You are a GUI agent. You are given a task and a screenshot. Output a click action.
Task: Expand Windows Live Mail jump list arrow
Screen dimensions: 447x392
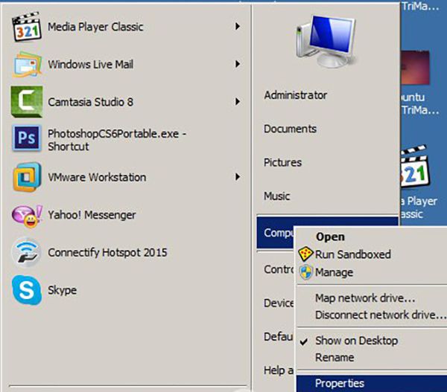[x=237, y=64]
